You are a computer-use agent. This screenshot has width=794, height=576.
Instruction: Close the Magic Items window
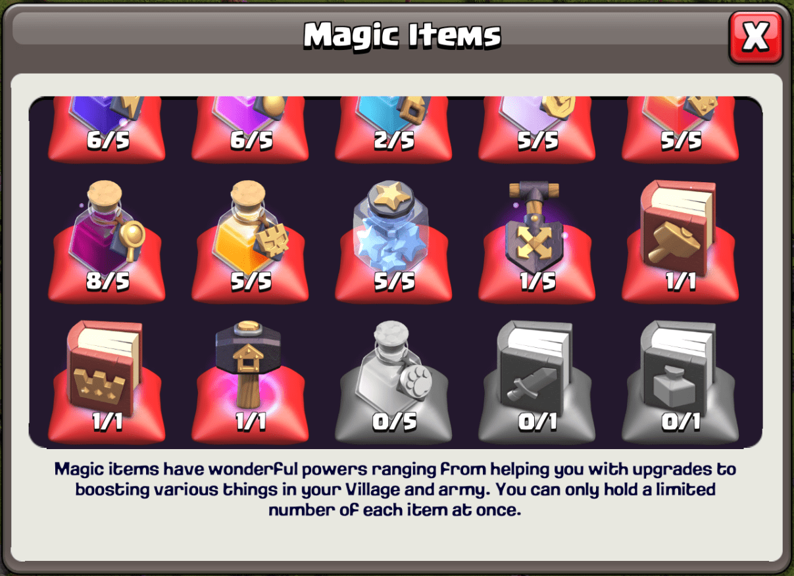755,37
